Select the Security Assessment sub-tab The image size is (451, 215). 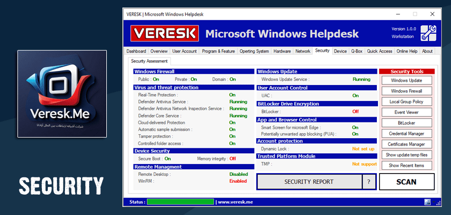(150, 61)
